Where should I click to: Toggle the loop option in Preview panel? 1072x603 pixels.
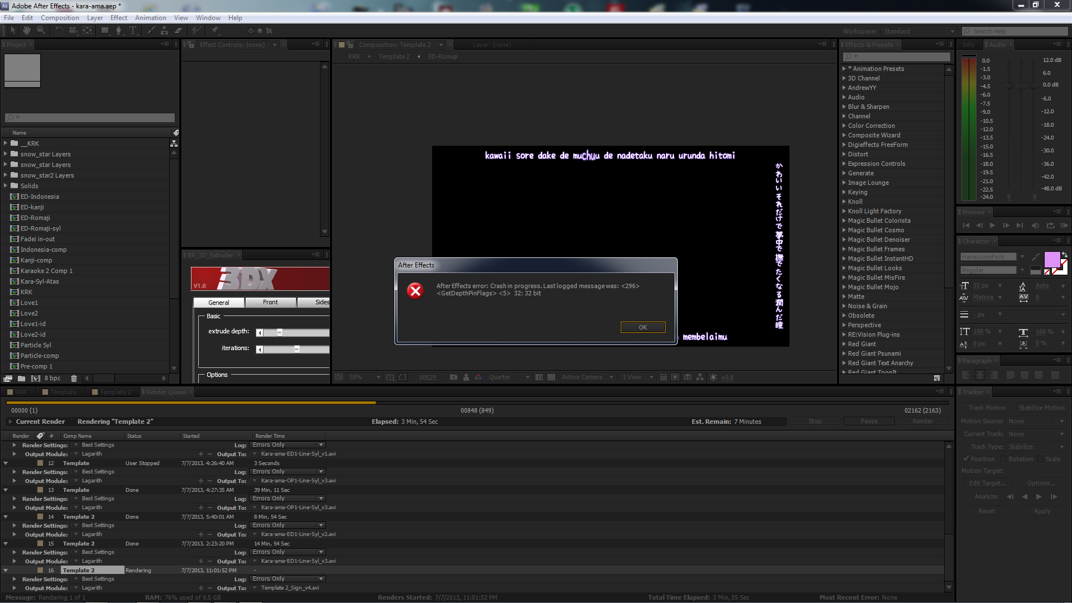(1050, 226)
